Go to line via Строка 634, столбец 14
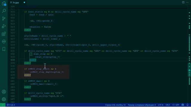 [x=115, y=105]
